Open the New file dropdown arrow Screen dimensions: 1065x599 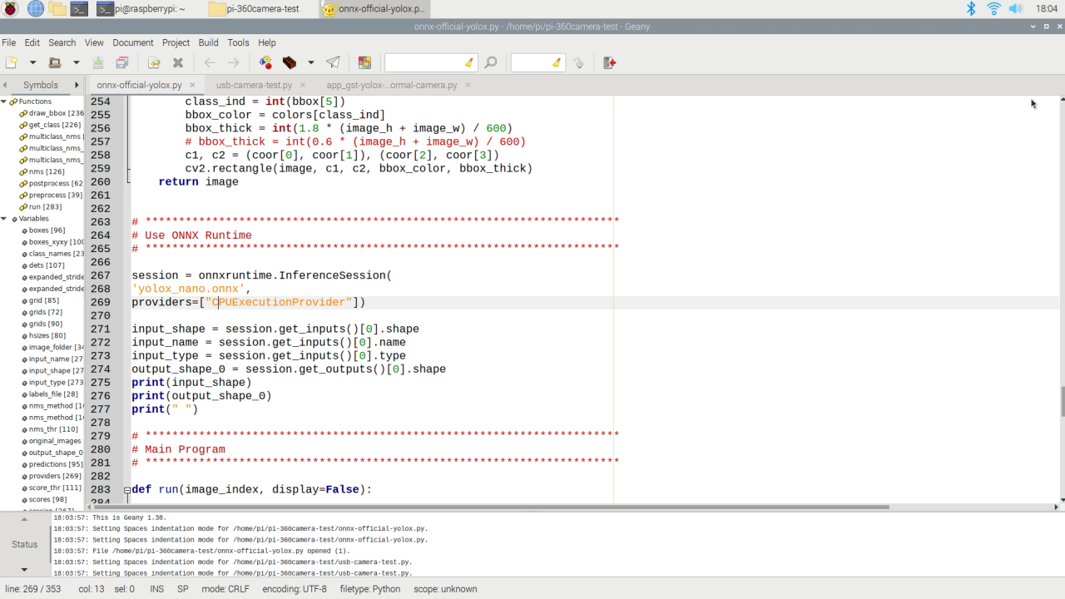[32, 62]
